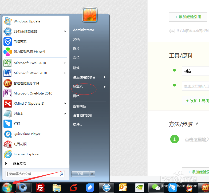Expand 2345王牌浏览器 jump list arrow

(65, 31)
